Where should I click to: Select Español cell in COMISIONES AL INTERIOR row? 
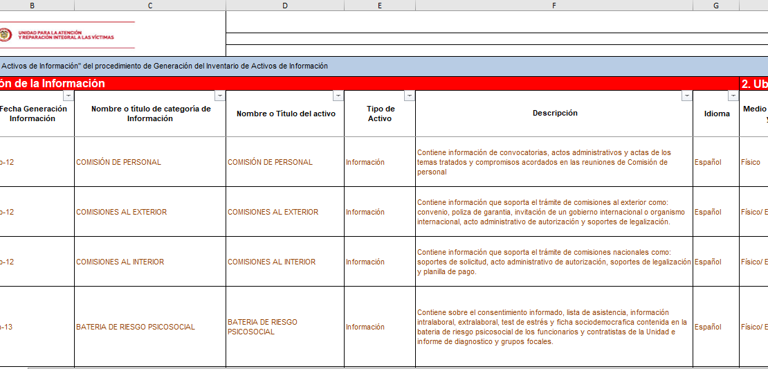coord(716,262)
